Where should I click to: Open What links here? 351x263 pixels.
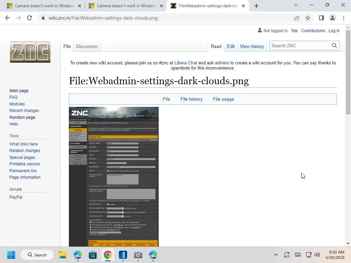[24, 144]
